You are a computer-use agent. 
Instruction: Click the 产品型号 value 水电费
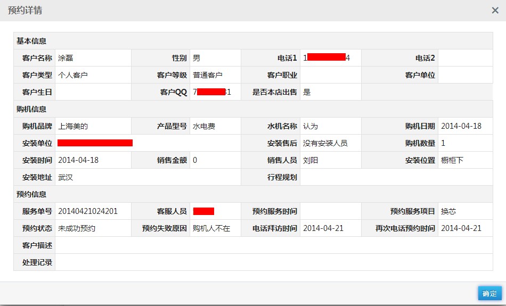(203, 126)
